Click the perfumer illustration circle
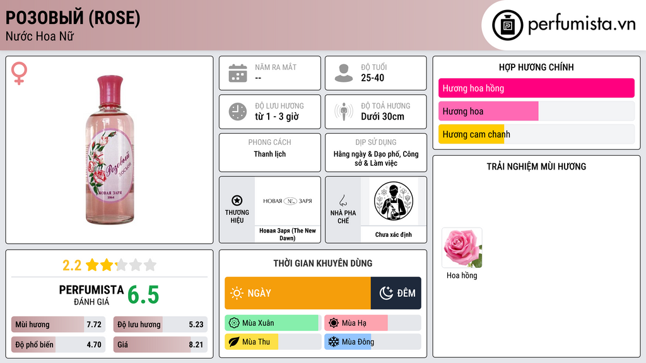 coord(394,201)
